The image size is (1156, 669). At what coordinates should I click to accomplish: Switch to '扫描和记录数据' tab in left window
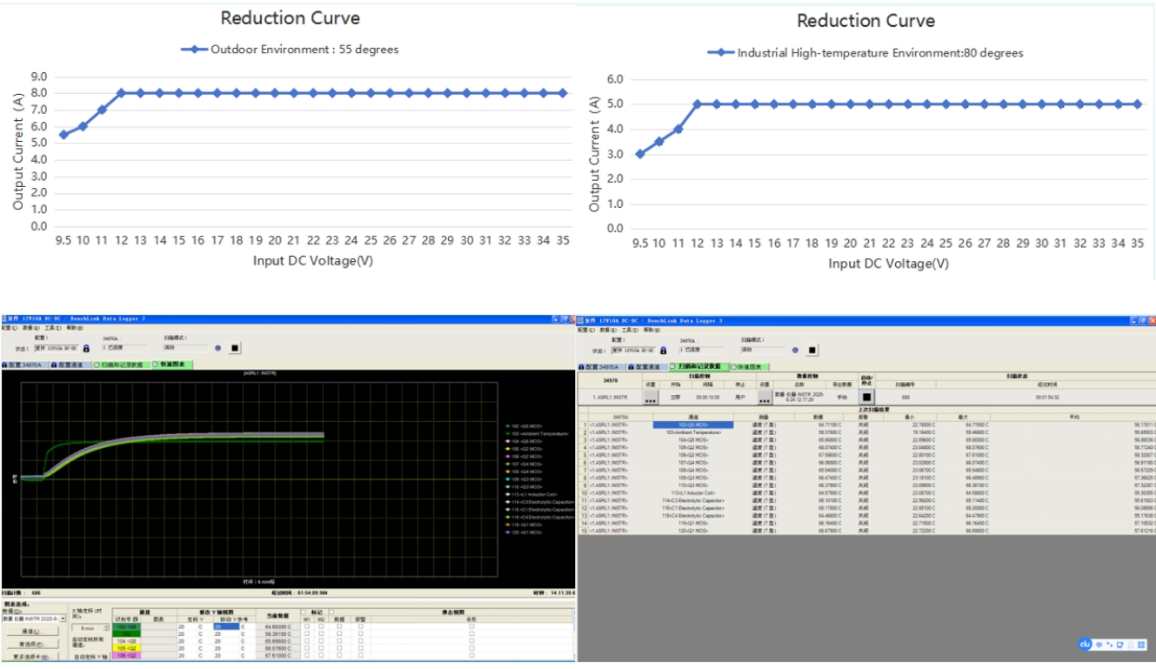point(121,365)
